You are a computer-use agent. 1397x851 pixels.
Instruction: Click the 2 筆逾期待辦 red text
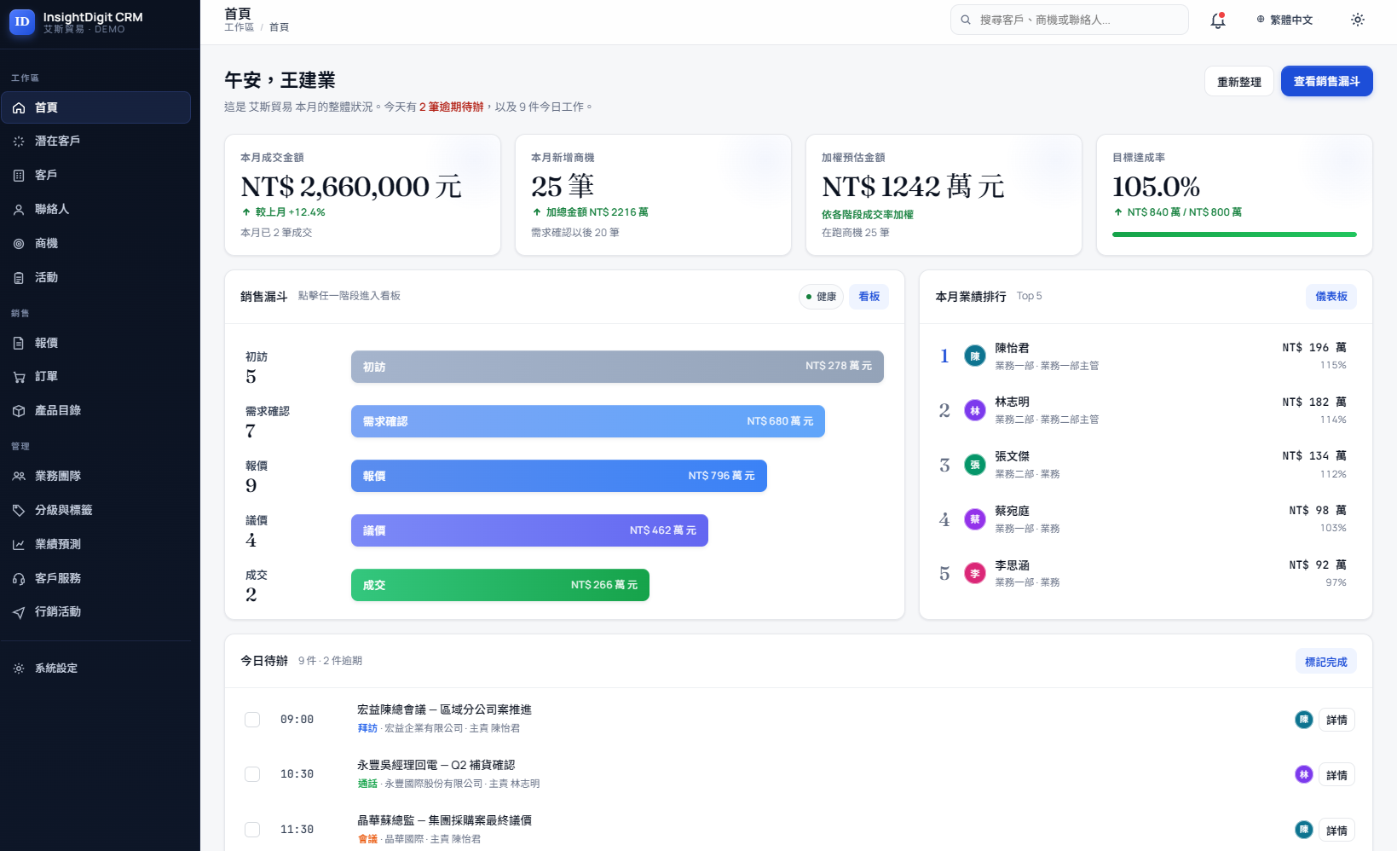point(451,107)
